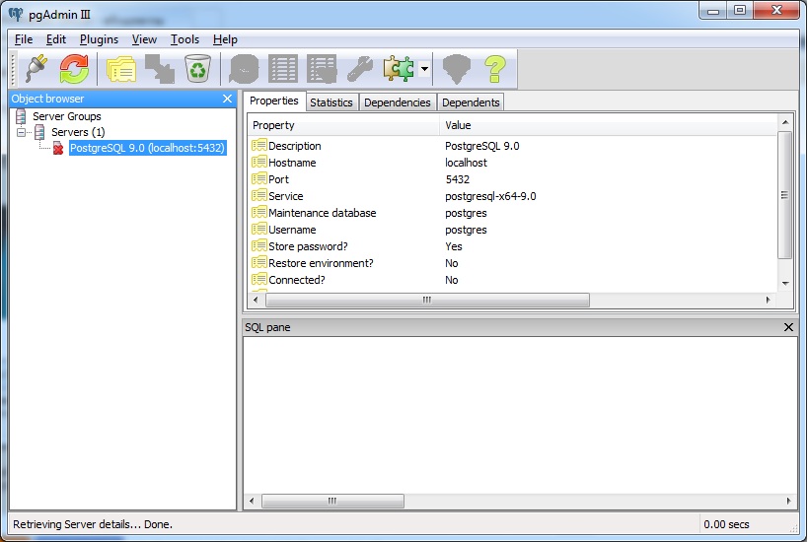Select the Store password? value Yes

pos(454,246)
